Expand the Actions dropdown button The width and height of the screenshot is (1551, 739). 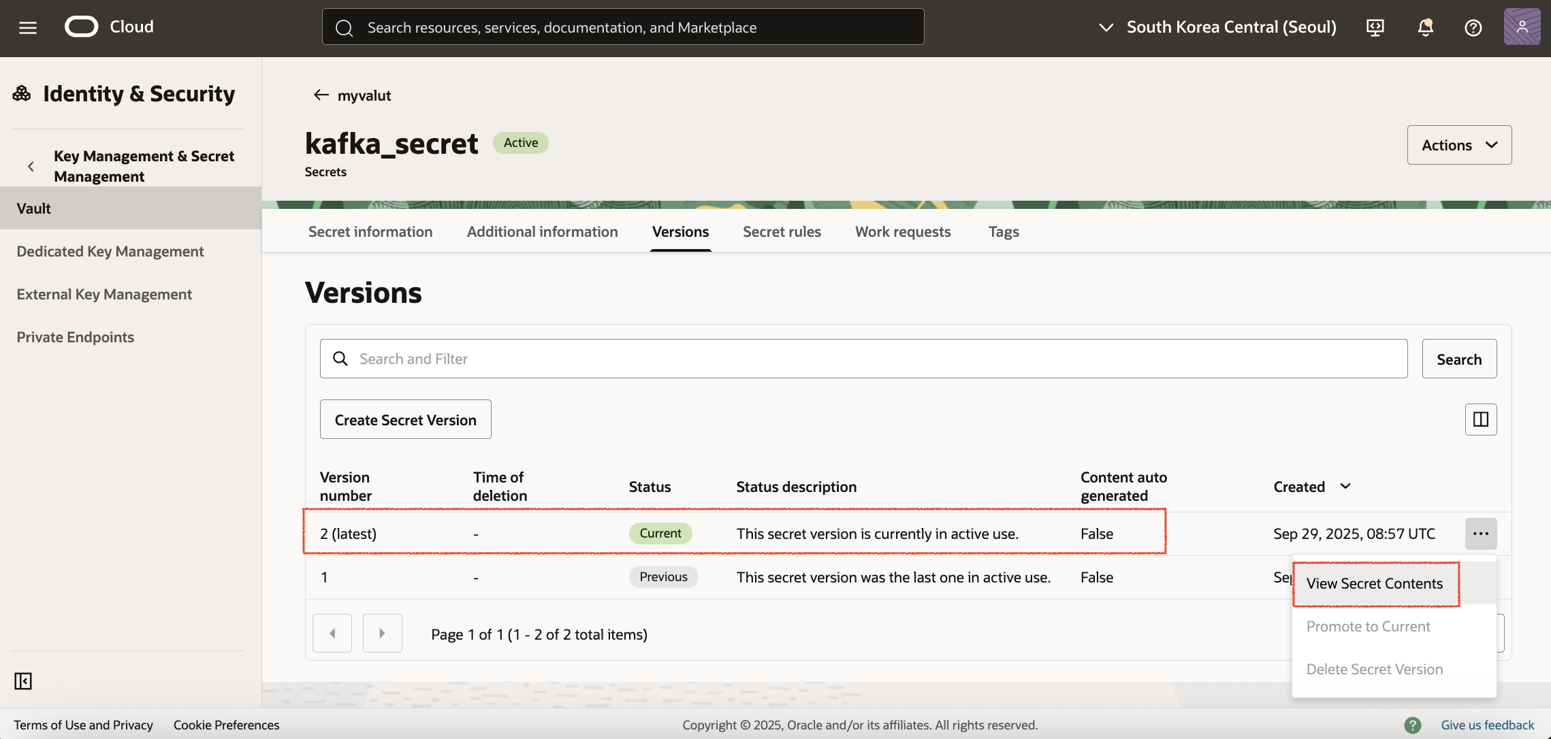click(1459, 145)
